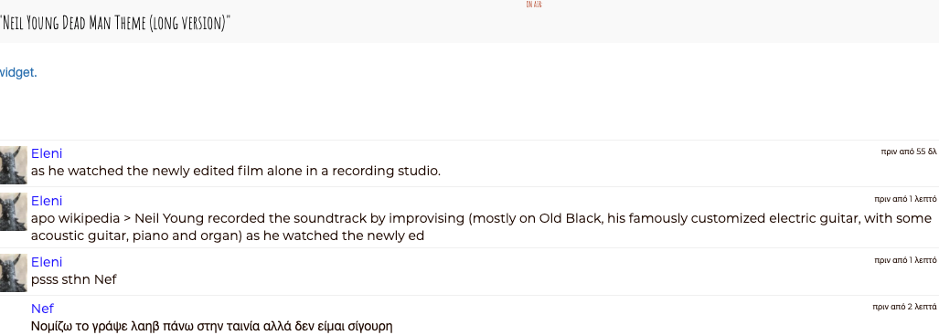Click the πριν από 55 δλ timestamp
The image size is (939, 335).
[909, 152]
